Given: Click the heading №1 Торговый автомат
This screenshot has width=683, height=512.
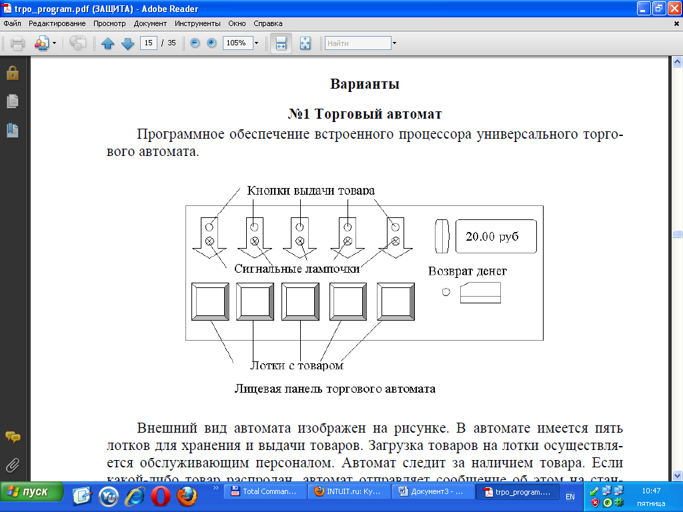Looking at the screenshot, I should coord(365,114).
